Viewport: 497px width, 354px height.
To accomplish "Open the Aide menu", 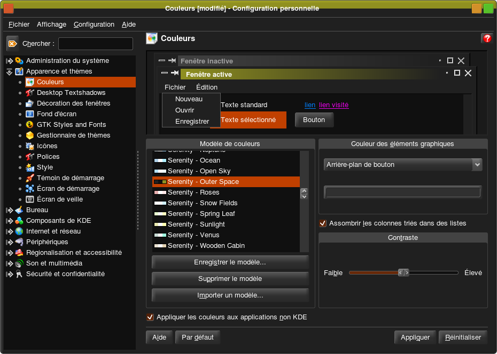I will coord(129,25).
